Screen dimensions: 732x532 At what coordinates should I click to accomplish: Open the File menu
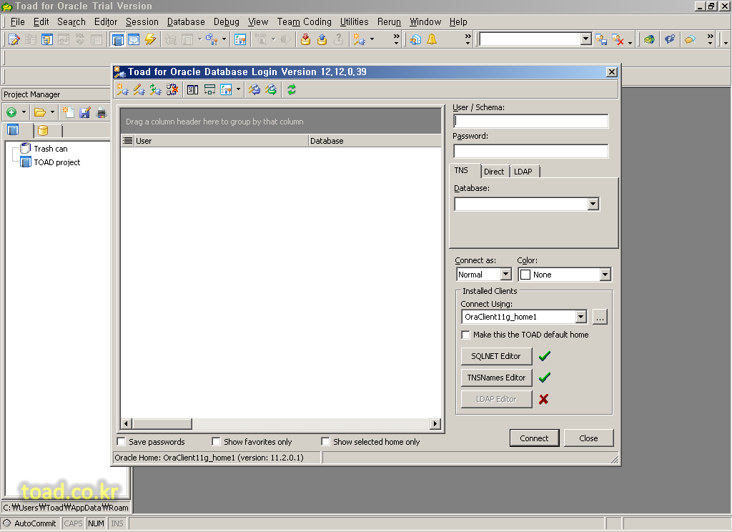click(x=17, y=22)
